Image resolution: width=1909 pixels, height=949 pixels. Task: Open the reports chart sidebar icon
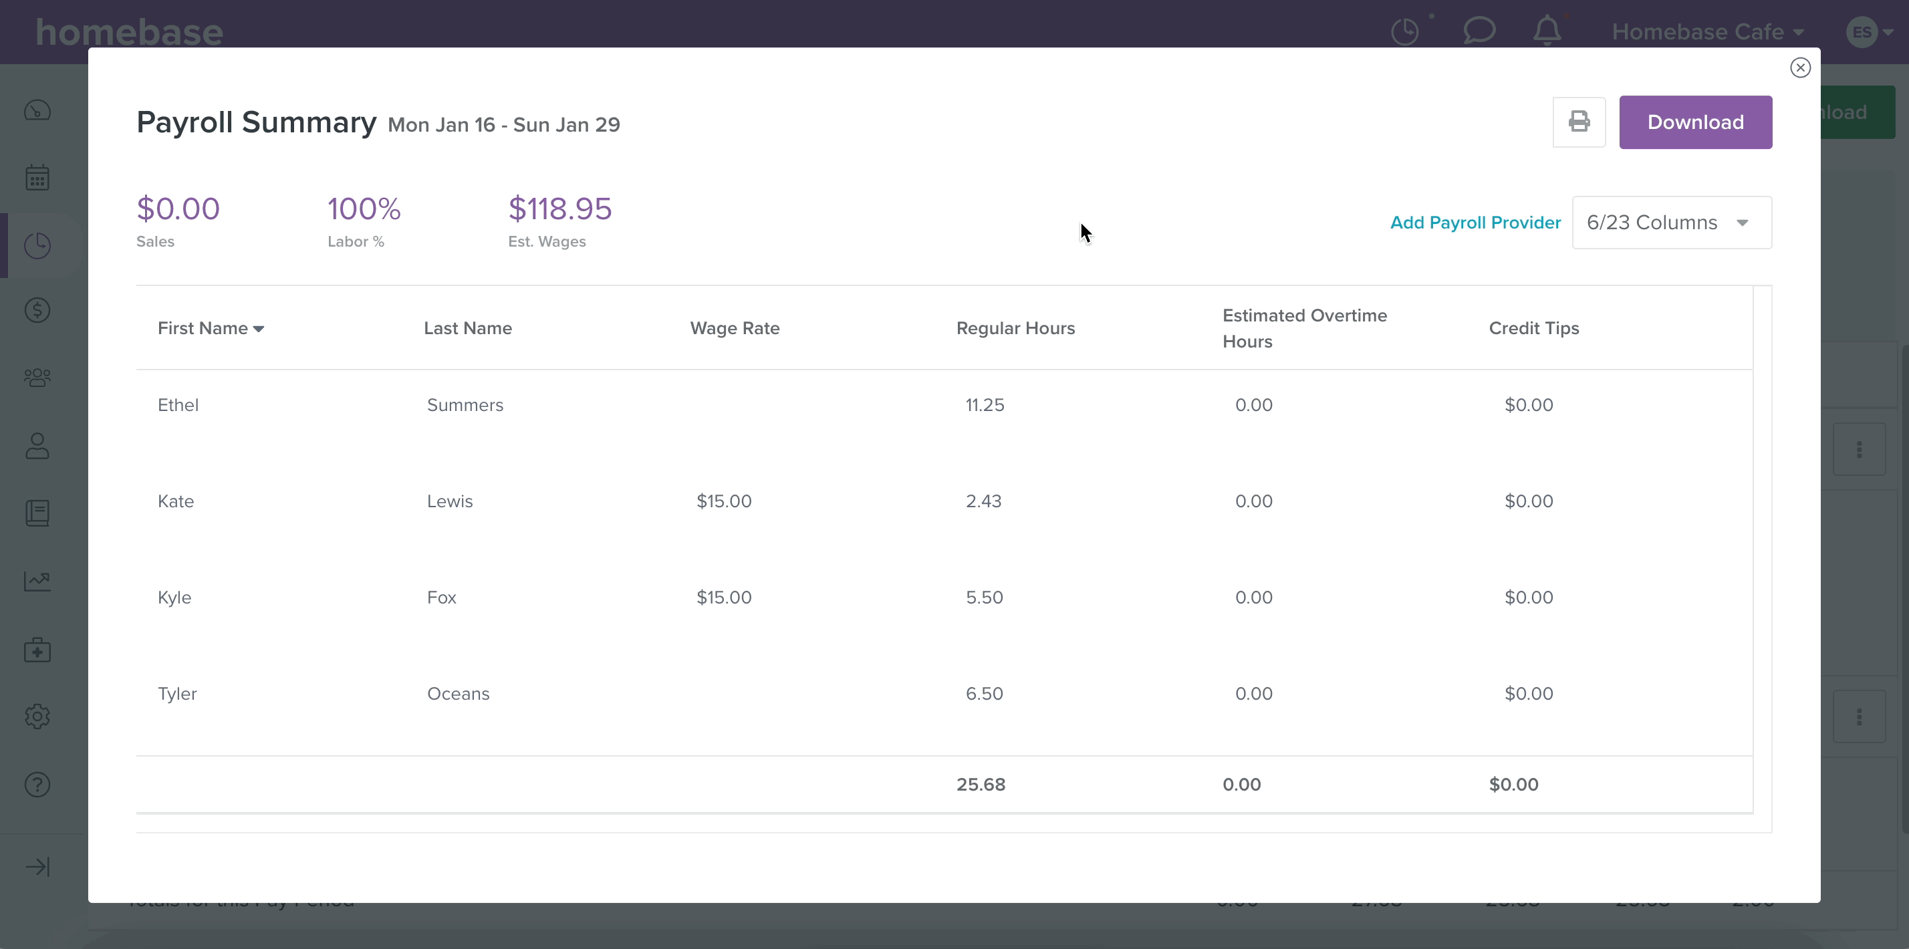coord(37,581)
